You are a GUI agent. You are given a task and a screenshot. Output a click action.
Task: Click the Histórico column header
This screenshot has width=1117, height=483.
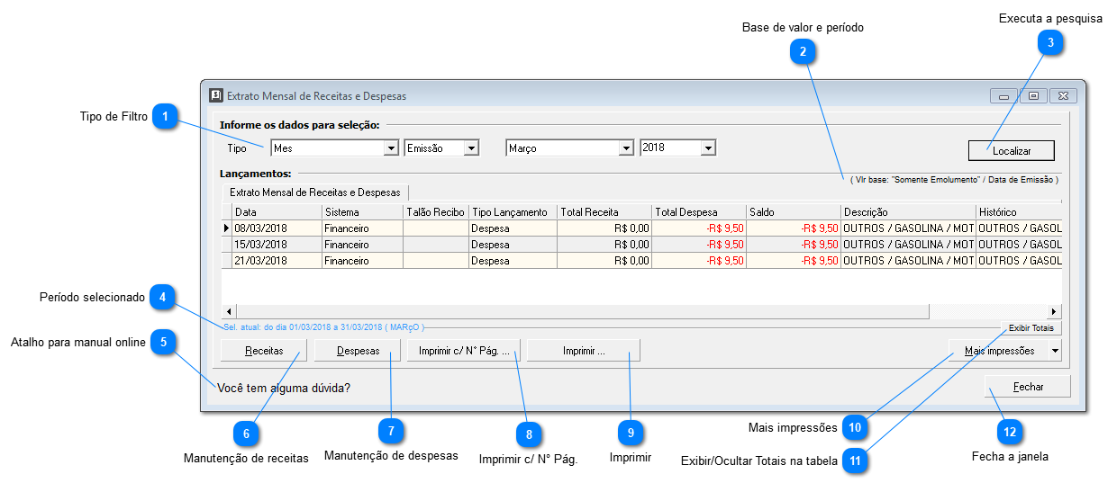point(1018,212)
